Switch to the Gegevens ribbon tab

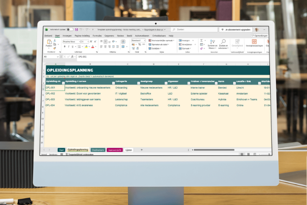tap(109, 36)
